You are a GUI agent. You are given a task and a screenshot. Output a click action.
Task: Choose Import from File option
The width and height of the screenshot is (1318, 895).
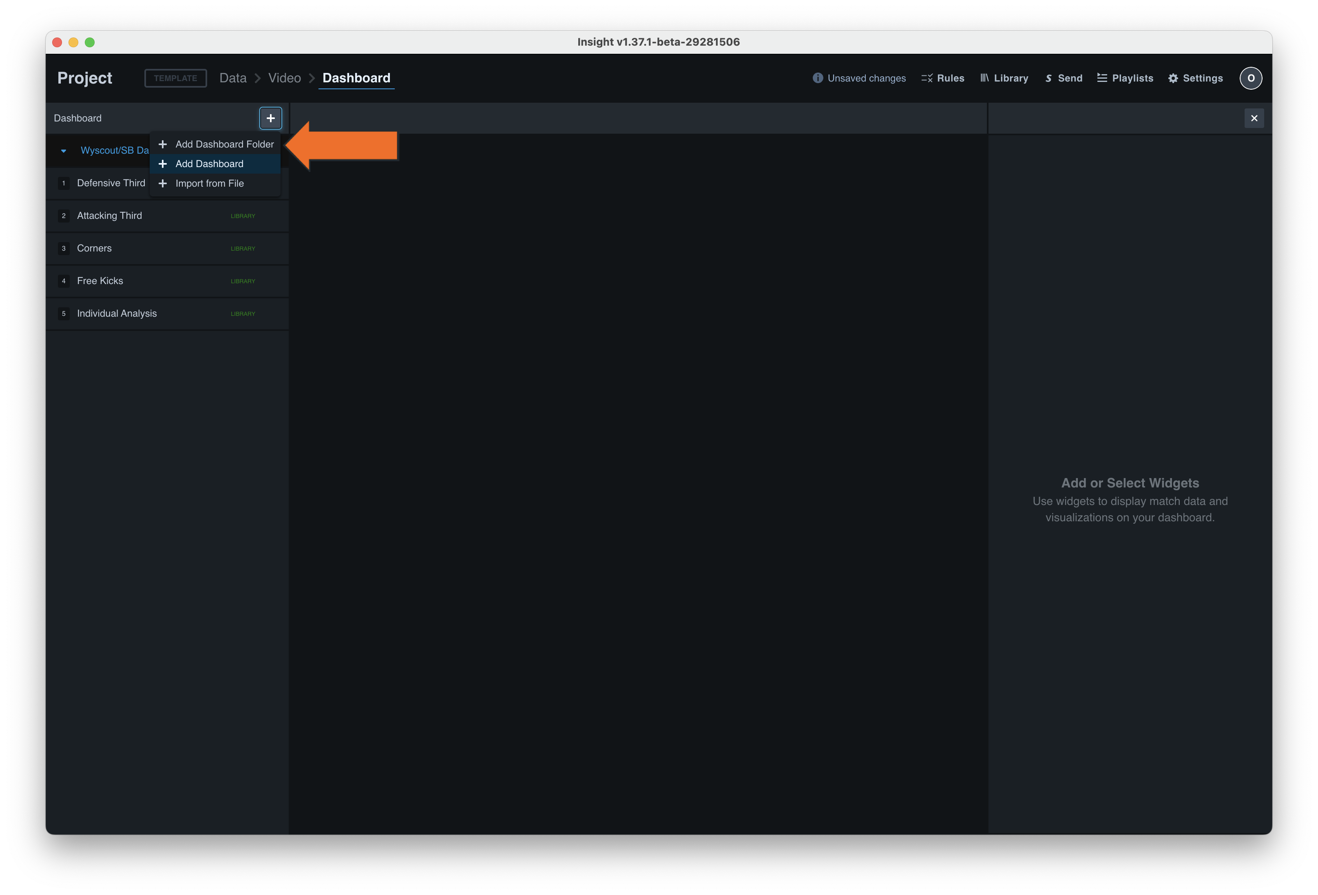pyautogui.click(x=215, y=183)
